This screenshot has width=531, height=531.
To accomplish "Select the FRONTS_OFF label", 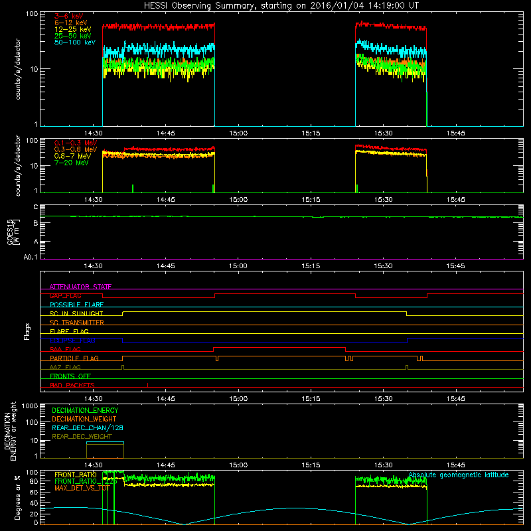I will (70, 376).
